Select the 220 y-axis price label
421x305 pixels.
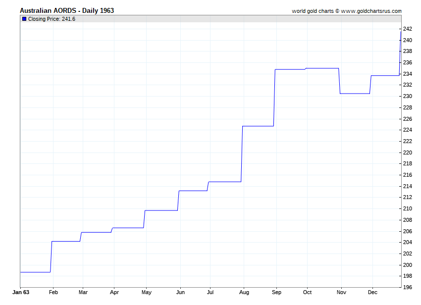(x=408, y=152)
